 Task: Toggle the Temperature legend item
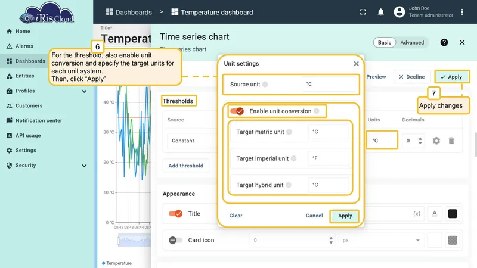[x=117, y=263]
